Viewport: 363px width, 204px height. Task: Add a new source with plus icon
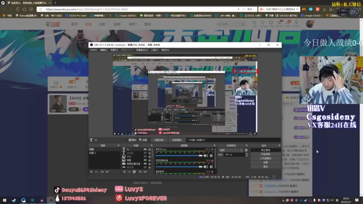(124, 172)
